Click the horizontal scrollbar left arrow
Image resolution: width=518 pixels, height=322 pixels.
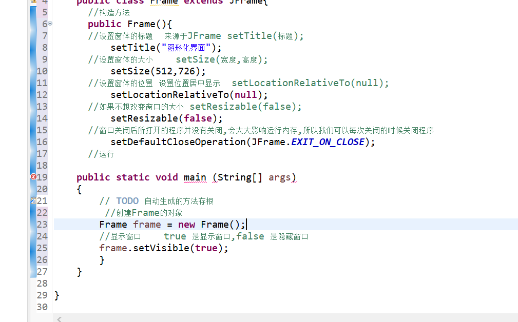[59, 319]
